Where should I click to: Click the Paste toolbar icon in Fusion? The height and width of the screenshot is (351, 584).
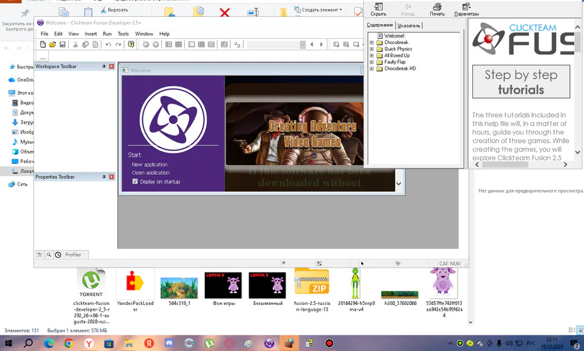pyautogui.click(x=95, y=45)
